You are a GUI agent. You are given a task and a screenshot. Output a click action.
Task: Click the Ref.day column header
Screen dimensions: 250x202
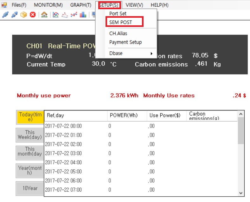[76, 116]
